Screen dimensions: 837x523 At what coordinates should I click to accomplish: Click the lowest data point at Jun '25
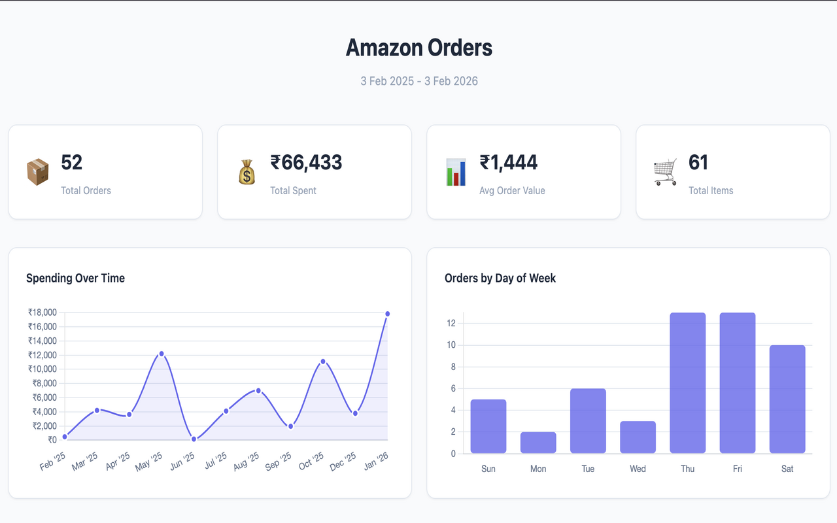(x=194, y=439)
